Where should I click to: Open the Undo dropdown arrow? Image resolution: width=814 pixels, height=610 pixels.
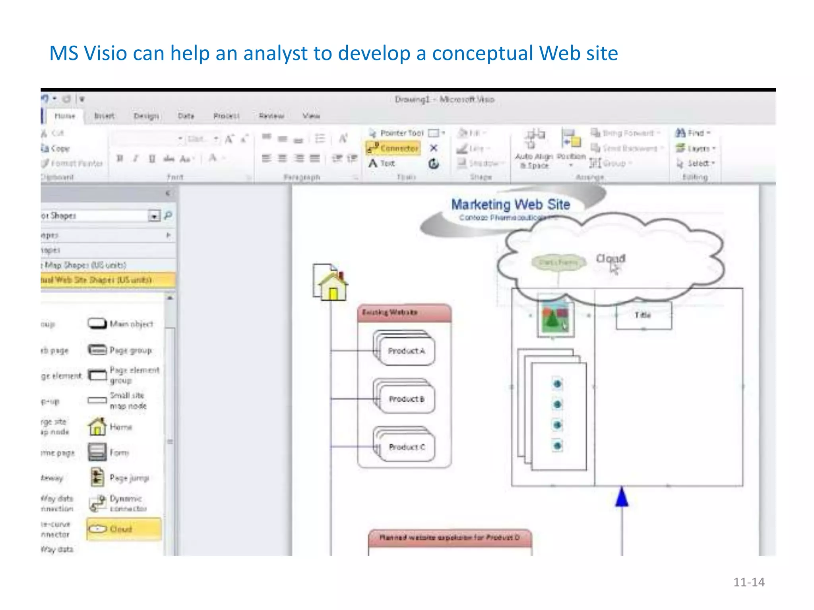point(54,98)
